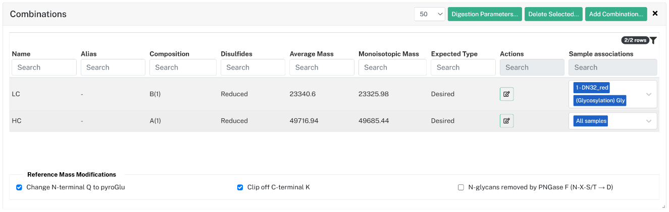This screenshot has height=212, width=669.
Task: Click monoisotopic mass 49685.44
Action: pos(374,121)
